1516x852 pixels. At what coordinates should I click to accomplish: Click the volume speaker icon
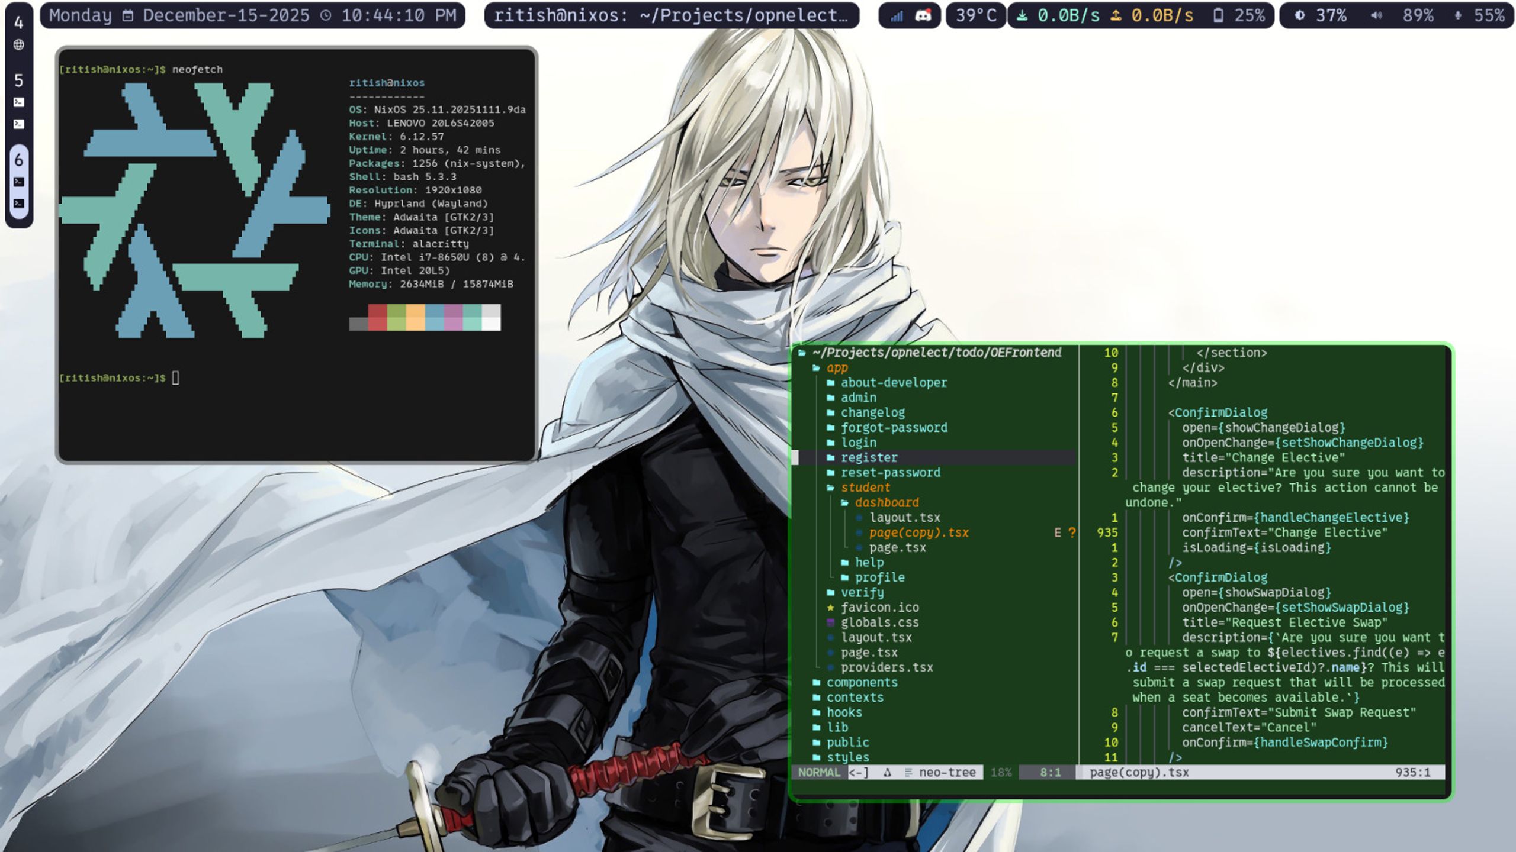click(1376, 16)
